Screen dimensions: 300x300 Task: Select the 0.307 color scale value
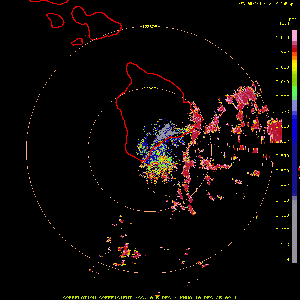282,230
